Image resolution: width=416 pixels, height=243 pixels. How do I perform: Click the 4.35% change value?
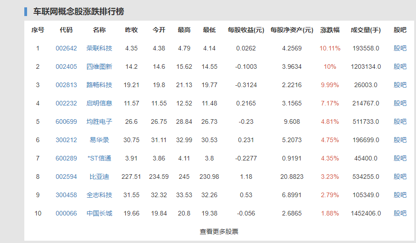330,158
